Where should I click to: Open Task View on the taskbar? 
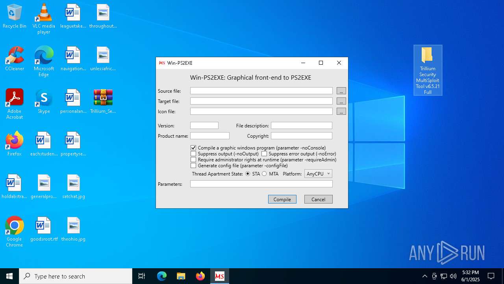click(142, 276)
